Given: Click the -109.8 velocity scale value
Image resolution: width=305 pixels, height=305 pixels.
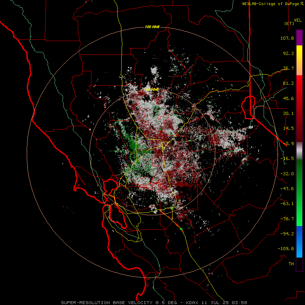Looking at the screenshot, I should pyautogui.click(x=286, y=249).
